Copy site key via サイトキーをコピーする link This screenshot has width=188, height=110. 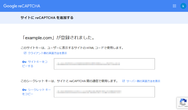tap(35, 64)
